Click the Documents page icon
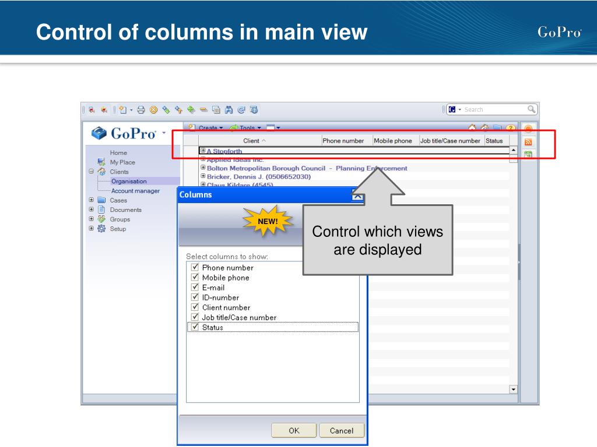Image resolution: width=597 pixels, height=447 pixels. click(x=101, y=210)
